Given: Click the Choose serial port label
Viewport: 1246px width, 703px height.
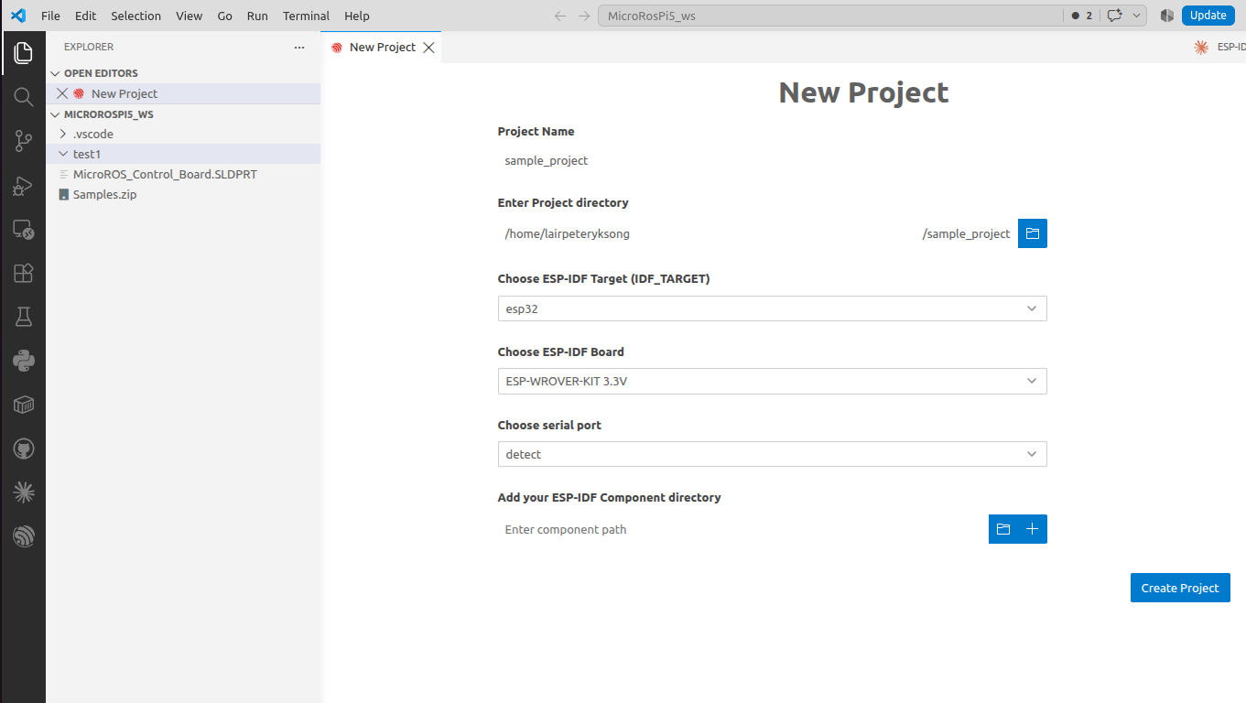Looking at the screenshot, I should [549, 425].
